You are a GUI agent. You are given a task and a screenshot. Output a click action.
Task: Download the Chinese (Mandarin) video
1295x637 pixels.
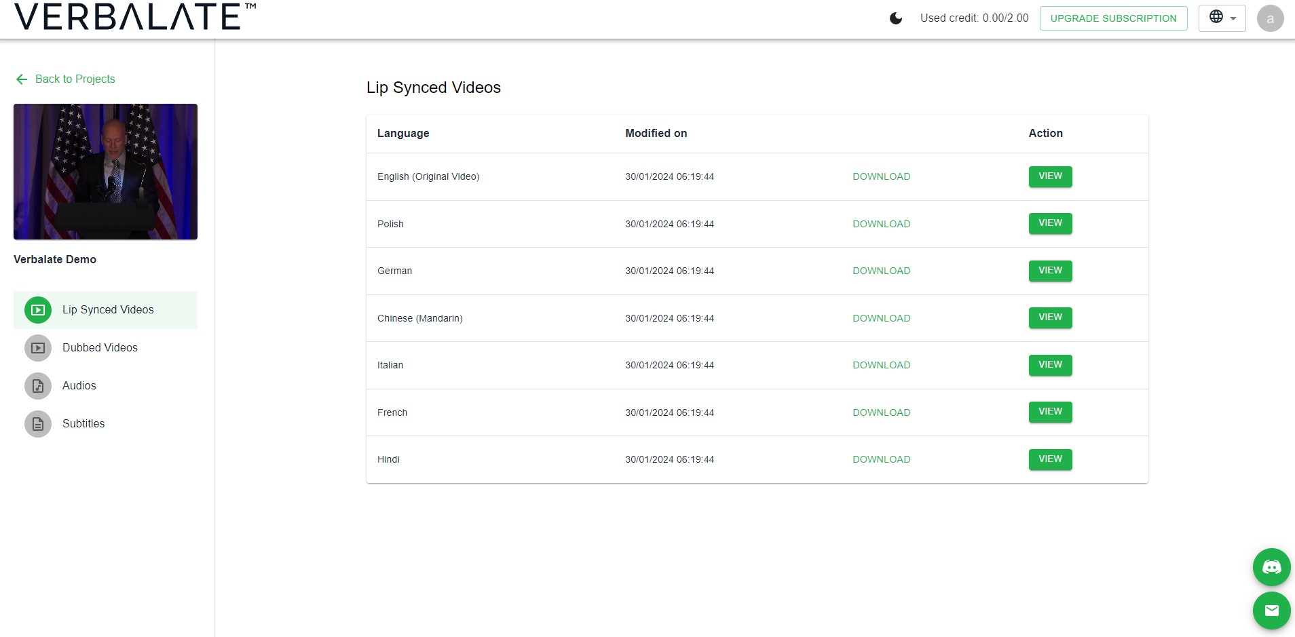881,318
